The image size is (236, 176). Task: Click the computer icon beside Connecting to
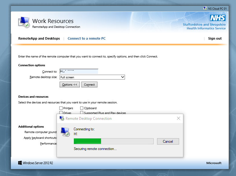tap(65, 132)
